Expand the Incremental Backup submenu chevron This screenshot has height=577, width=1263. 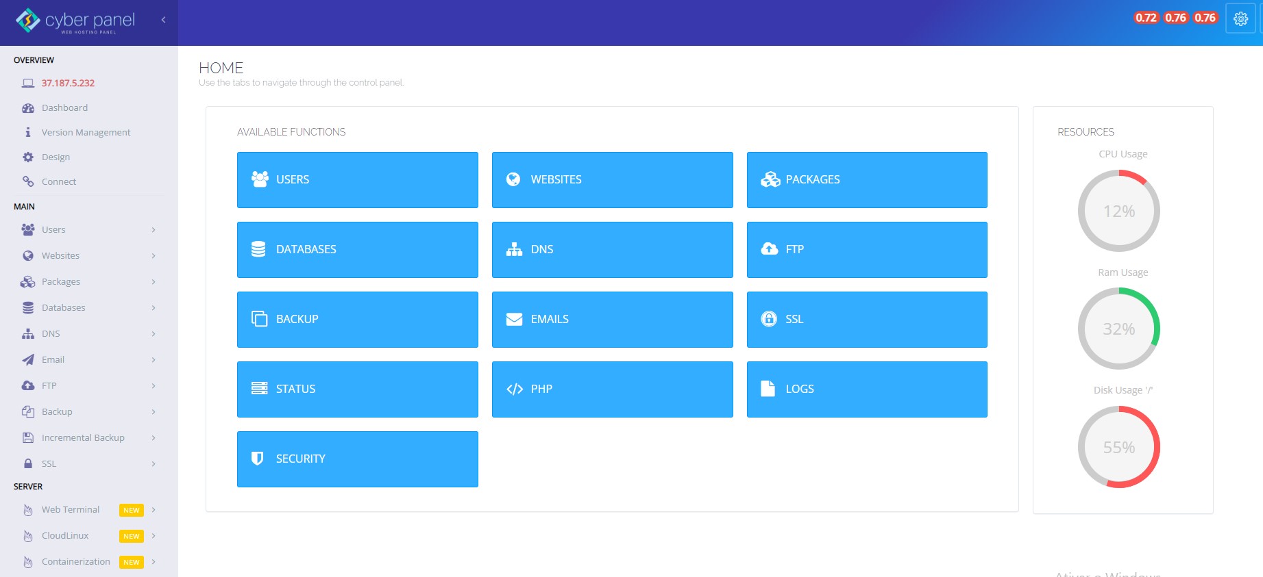154,438
